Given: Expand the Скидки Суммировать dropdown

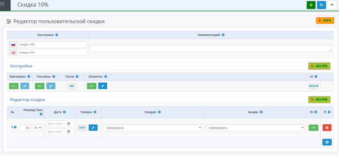Looking at the screenshot, I should pyautogui.click(x=153, y=128).
